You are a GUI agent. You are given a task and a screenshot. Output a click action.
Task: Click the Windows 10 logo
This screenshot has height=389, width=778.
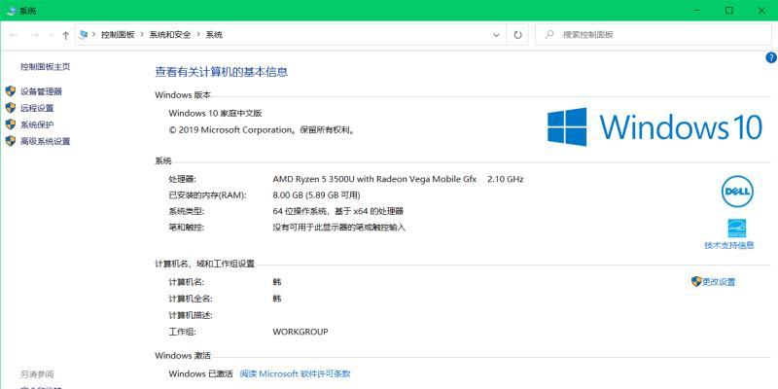pyautogui.click(x=654, y=127)
